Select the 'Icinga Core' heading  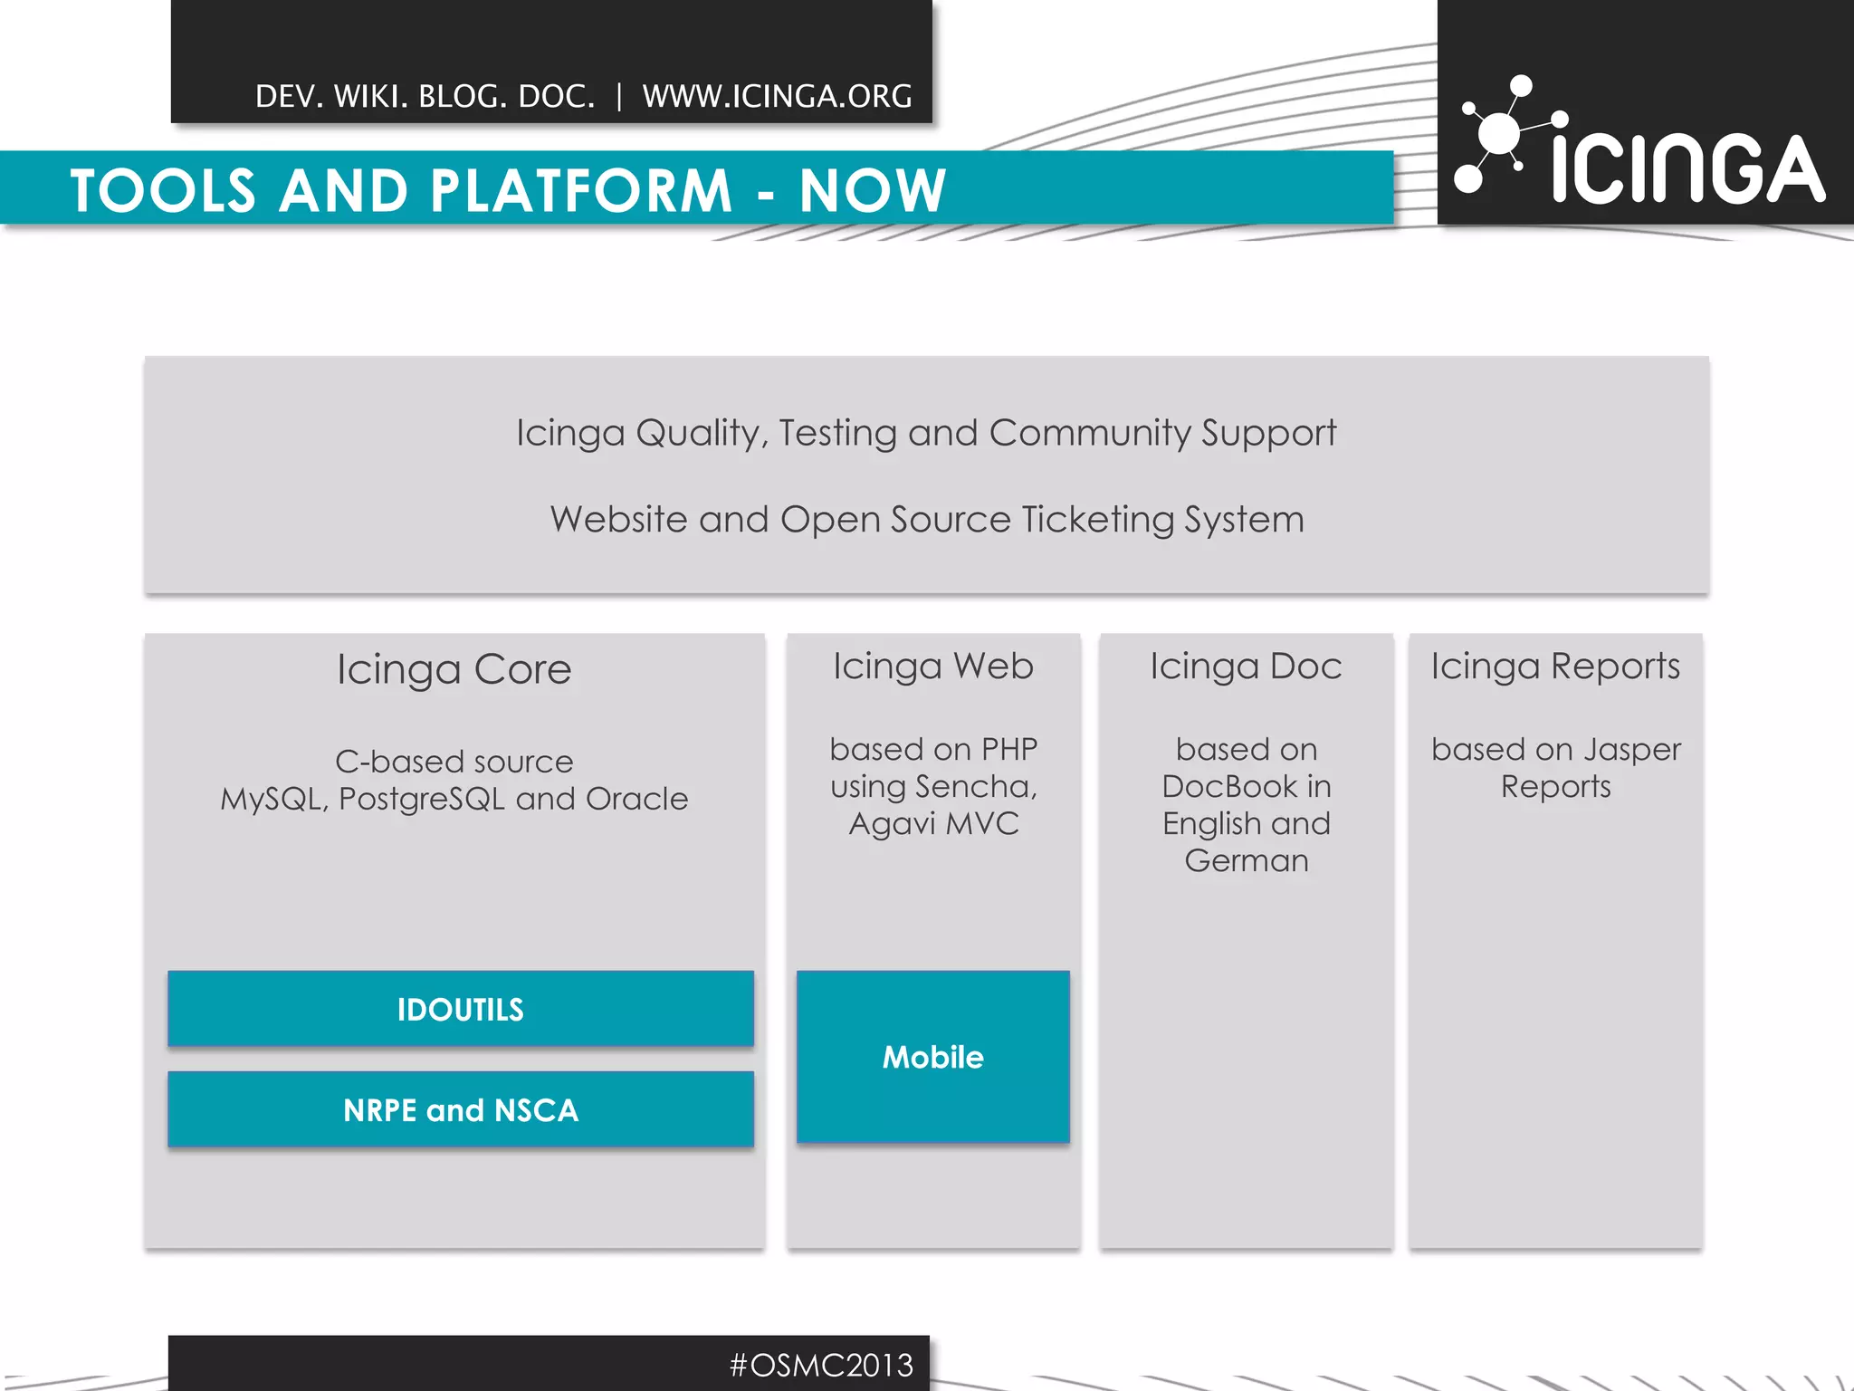[x=454, y=670]
